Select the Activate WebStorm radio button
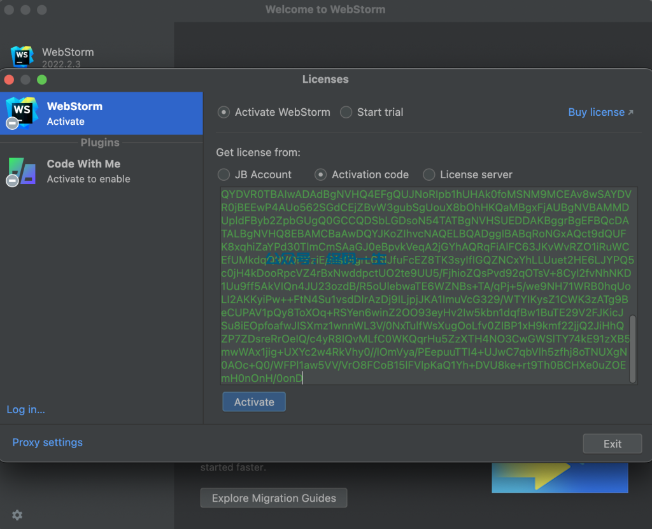652x529 pixels. pyautogui.click(x=223, y=111)
